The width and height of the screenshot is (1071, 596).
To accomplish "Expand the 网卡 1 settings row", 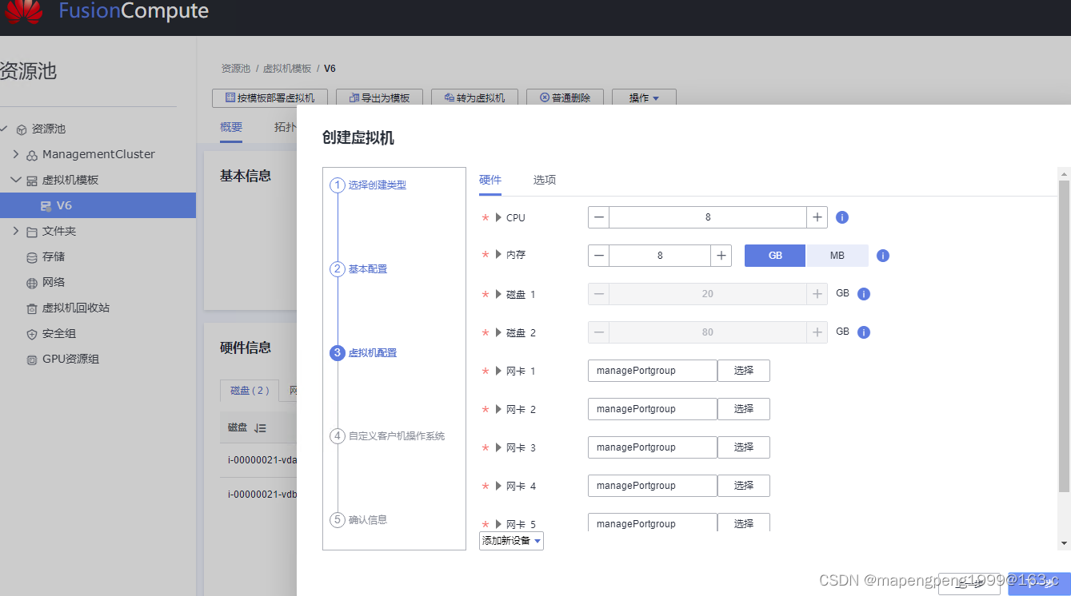I will pos(499,371).
